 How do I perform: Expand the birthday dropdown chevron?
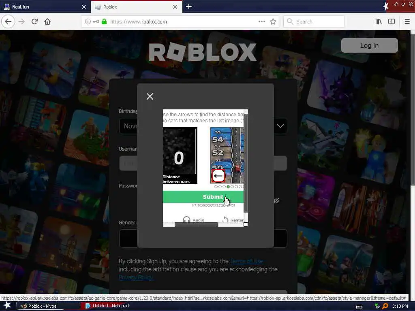pyautogui.click(x=280, y=126)
